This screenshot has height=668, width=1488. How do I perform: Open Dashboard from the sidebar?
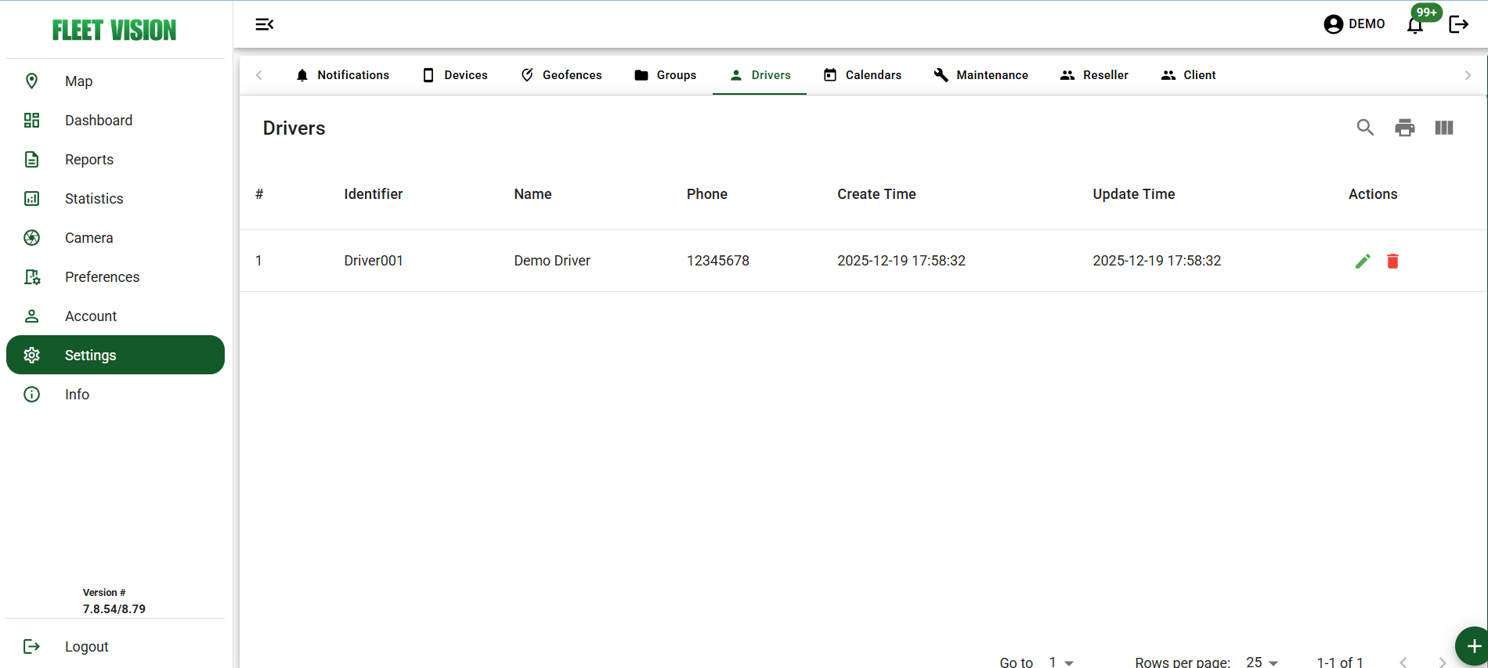coord(99,121)
